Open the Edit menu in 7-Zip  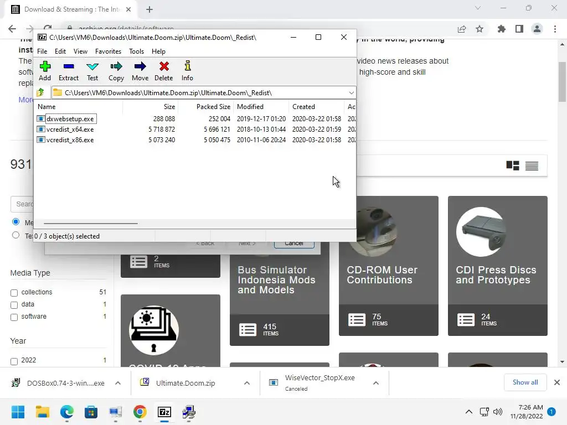click(60, 51)
